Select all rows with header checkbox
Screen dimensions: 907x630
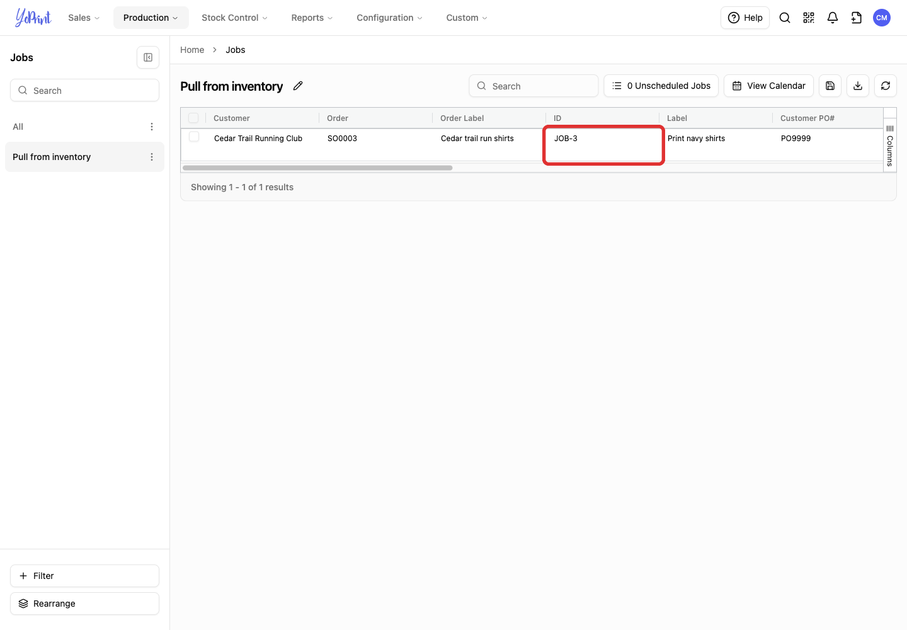point(193,118)
